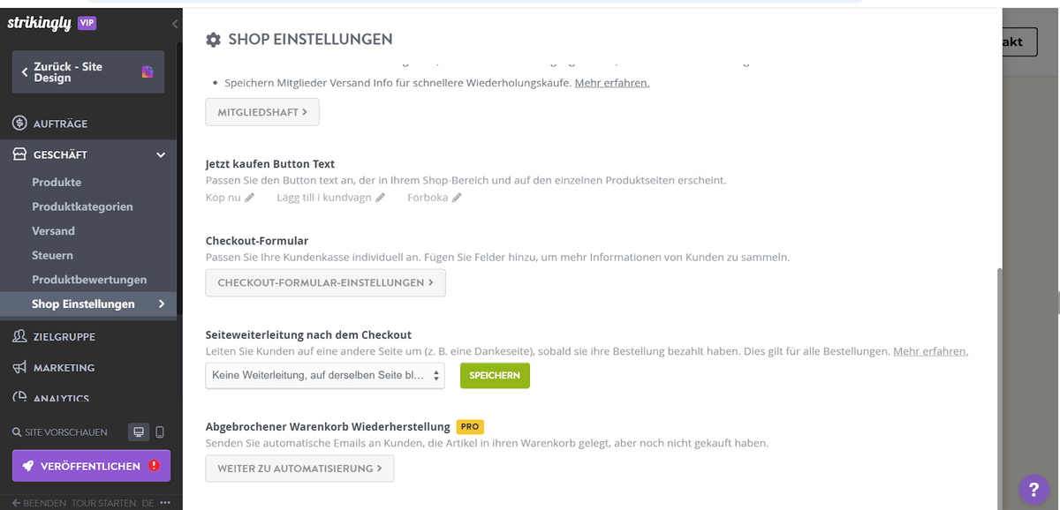
Task: Switch to desktop preview mode
Action: tap(138, 432)
